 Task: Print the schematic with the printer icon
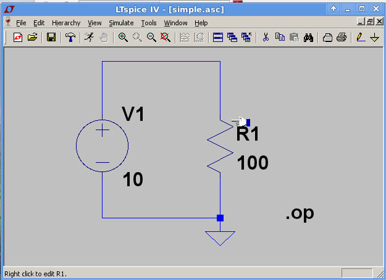pyautogui.click(x=342, y=38)
